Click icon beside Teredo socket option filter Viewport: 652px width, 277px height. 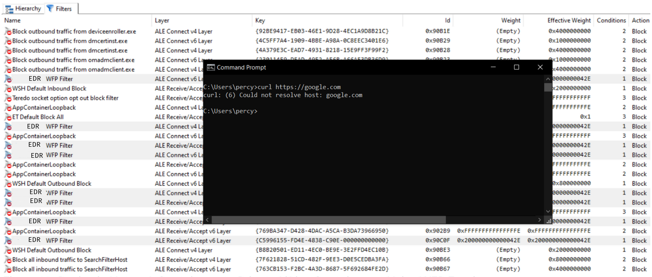[x=8, y=98]
